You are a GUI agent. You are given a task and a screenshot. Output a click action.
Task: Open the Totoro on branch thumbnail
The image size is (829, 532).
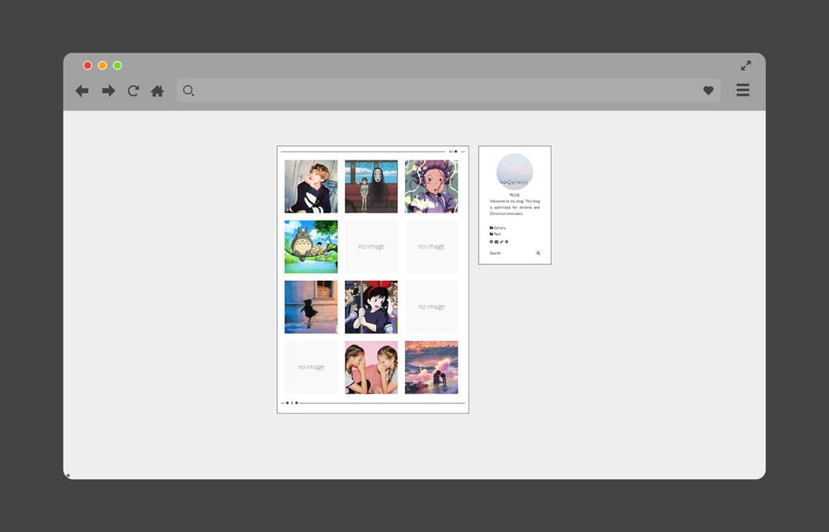[311, 246]
